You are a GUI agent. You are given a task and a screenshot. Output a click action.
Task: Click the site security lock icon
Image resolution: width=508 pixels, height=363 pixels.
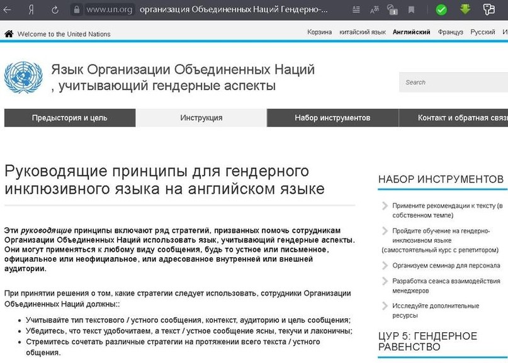(x=77, y=9)
